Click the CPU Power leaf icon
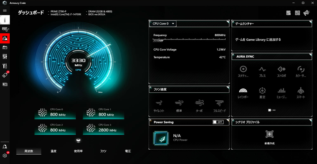317x164 pixels. tap(161, 138)
